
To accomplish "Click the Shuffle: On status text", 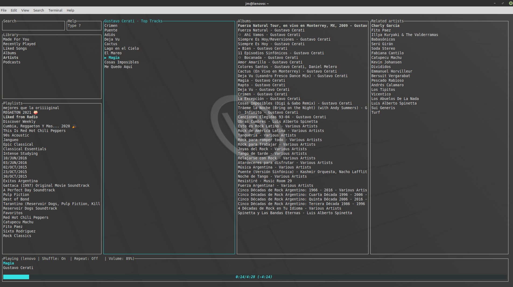I will [x=54, y=259].
